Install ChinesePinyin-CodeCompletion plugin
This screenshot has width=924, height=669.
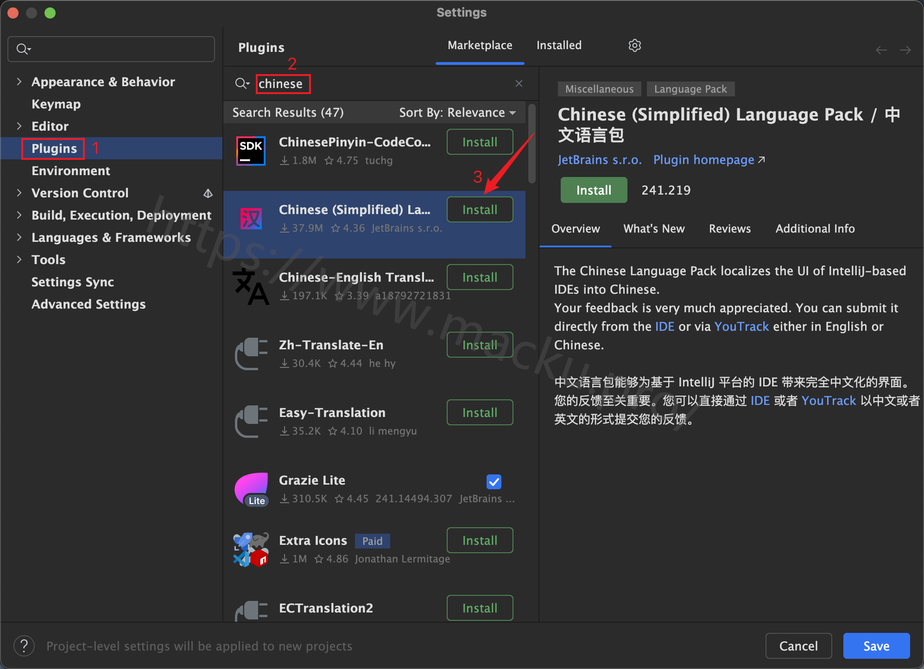[x=480, y=142]
